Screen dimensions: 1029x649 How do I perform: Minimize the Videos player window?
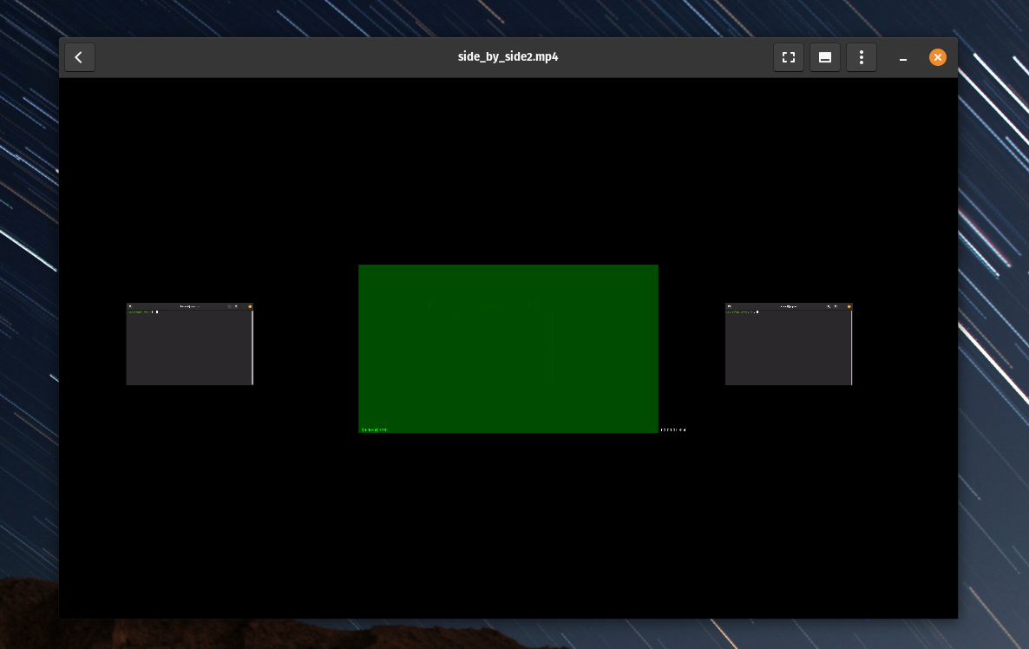pyautogui.click(x=902, y=57)
